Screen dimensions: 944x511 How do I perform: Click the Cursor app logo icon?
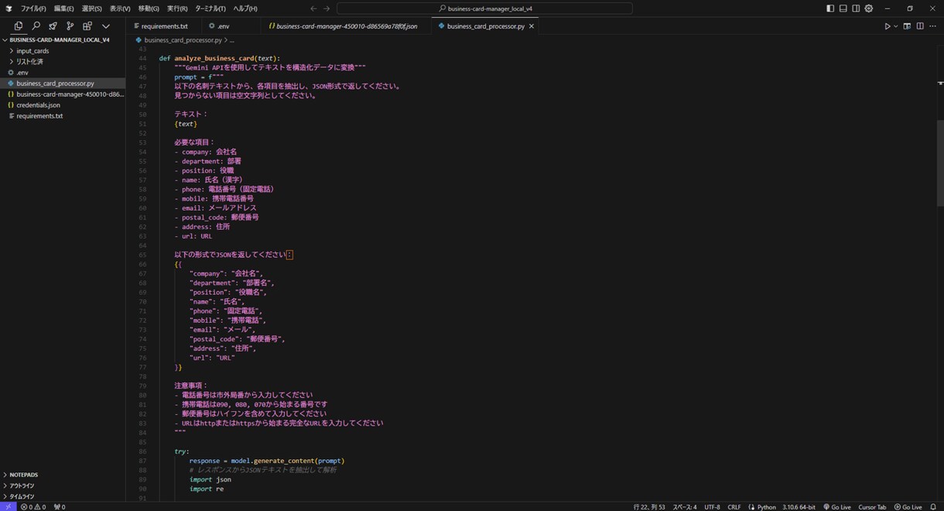point(9,9)
